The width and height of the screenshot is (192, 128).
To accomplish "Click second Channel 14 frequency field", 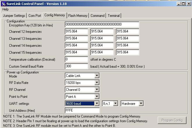I will pyautogui.click(x=102, y=45).
